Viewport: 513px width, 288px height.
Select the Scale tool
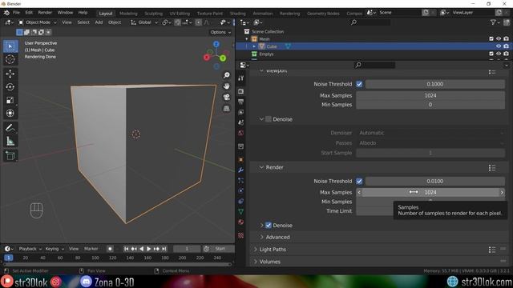10,100
